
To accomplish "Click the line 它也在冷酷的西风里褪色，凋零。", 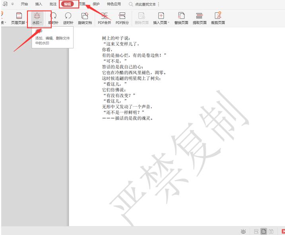I will (x=134, y=73).
